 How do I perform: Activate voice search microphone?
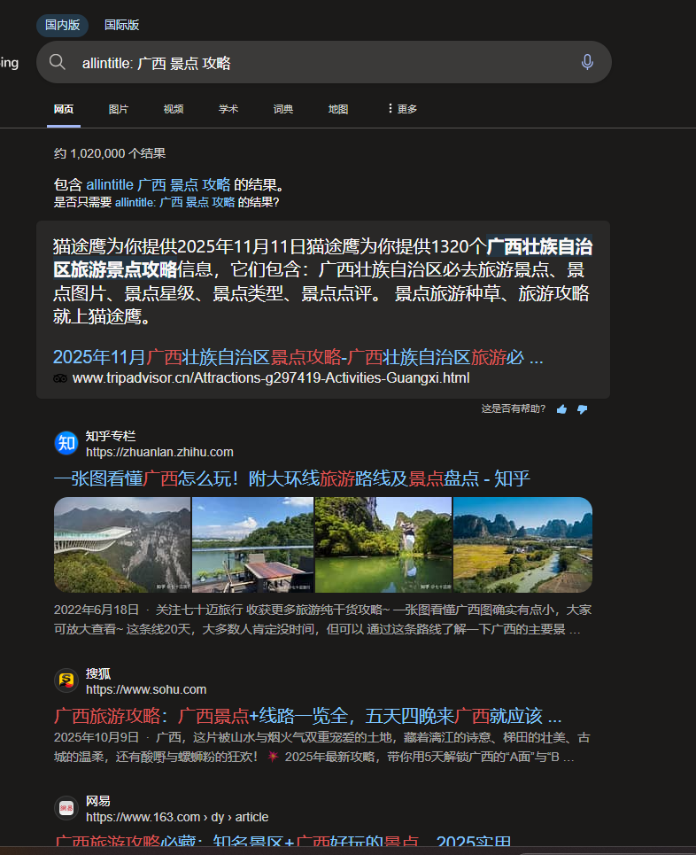pyautogui.click(x=587, y=62)
